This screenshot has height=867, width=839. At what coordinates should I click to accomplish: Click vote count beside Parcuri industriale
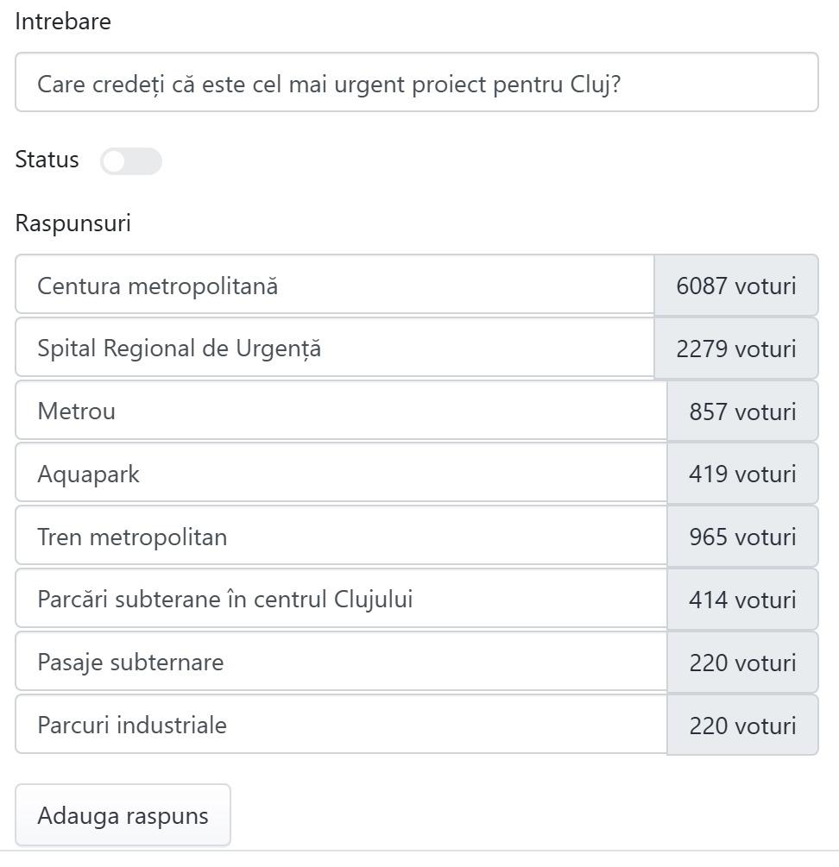[x=742, y=726]
